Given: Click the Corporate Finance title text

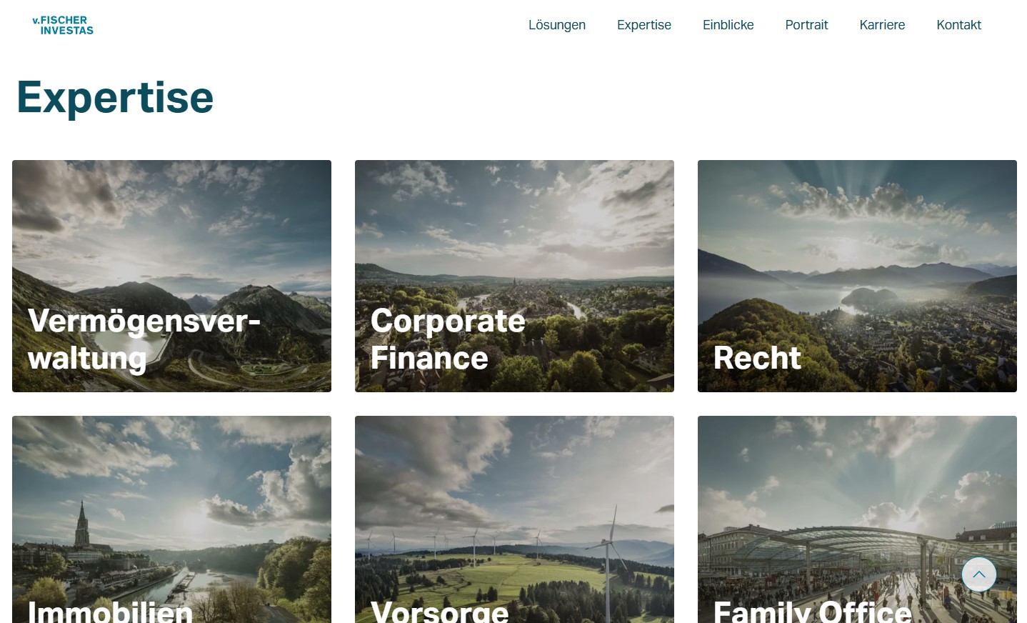Looking at the screenshot, I should click(448, 339).
